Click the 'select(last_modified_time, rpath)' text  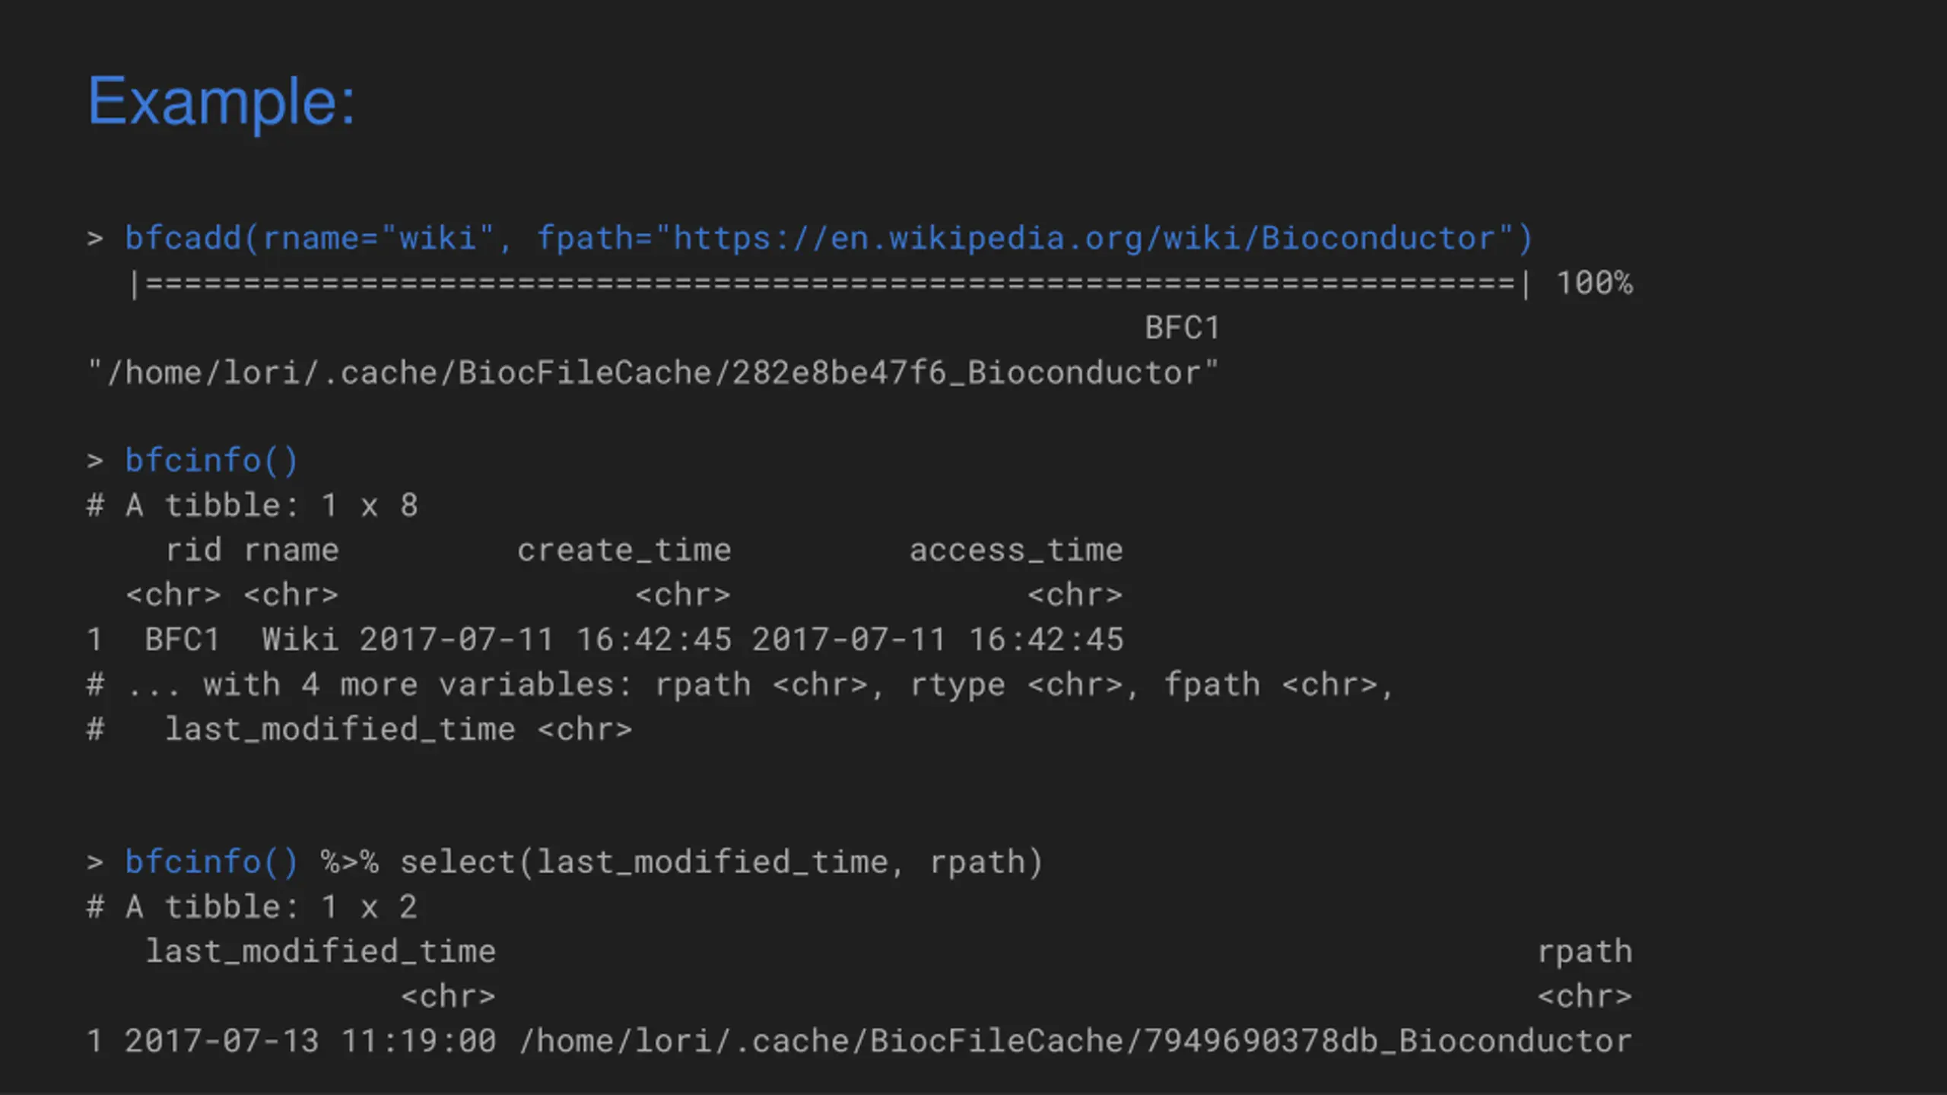point(721,862)
